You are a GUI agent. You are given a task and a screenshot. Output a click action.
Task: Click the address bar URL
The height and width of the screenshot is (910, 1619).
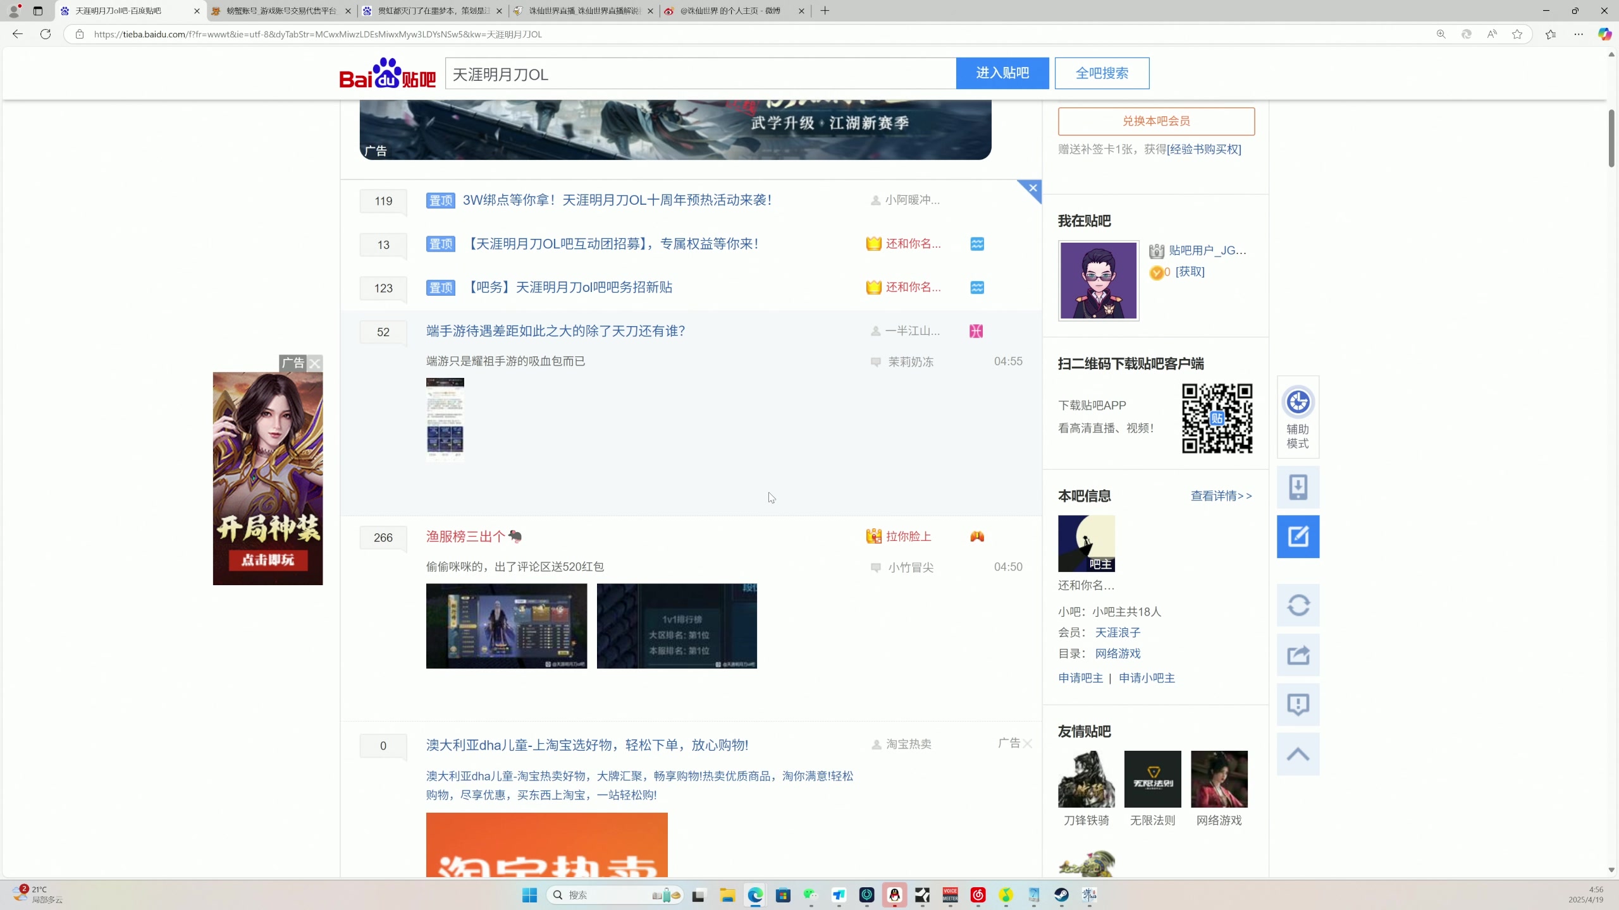(x=317, y=34)
